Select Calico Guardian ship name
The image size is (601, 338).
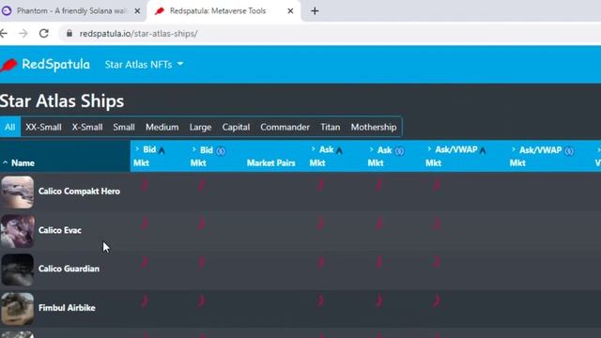coord(69,269)
